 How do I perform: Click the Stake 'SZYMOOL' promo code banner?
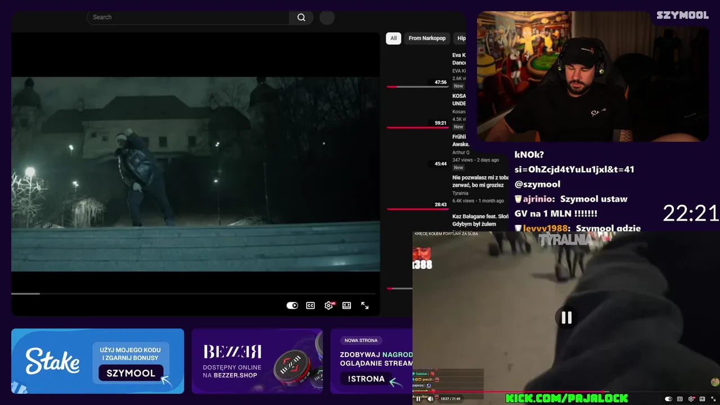click(x=97, y=361)
